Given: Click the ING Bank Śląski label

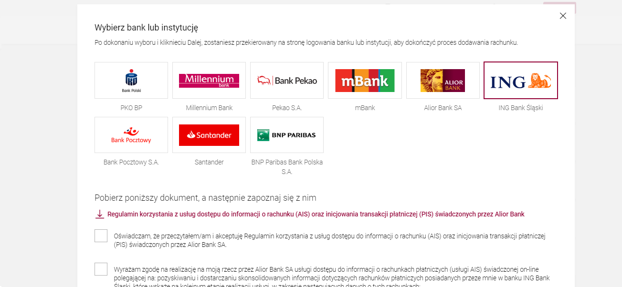Looking at the screenshot, I should (x=521, y=108).
